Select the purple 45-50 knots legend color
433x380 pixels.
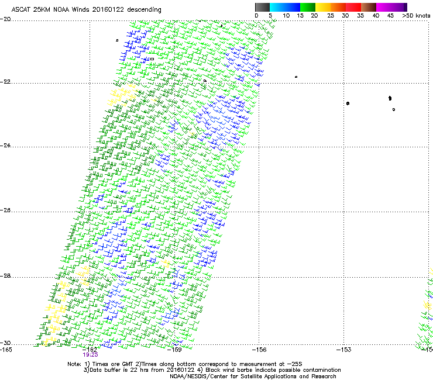[399, 7]
